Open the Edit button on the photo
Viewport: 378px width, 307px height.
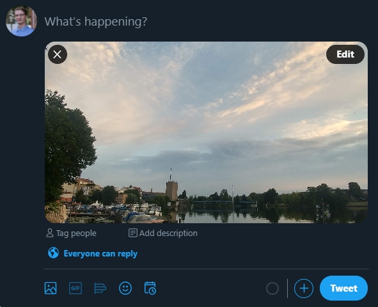coord(345,54)
